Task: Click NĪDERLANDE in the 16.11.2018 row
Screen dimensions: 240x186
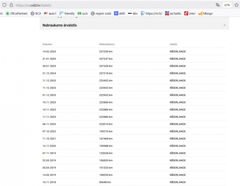Action: coord(177,182)
